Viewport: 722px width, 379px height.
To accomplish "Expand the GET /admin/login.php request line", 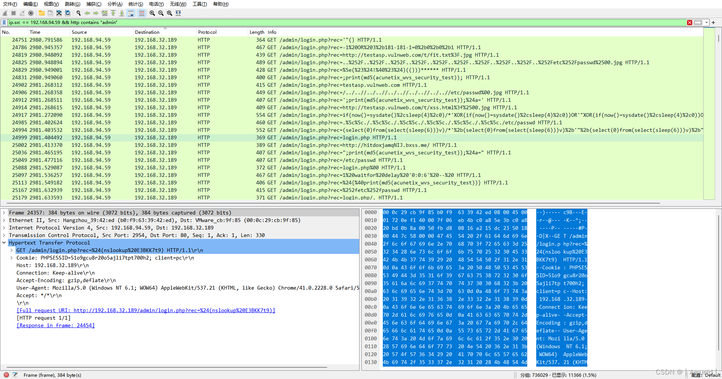I will (x=12, y=250).
